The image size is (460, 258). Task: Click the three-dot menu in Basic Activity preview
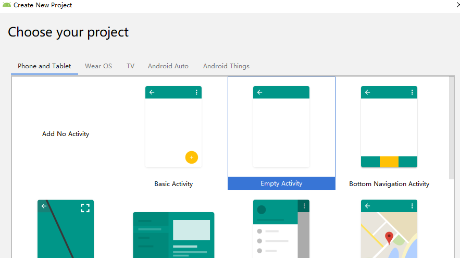(x=196, y=92)
